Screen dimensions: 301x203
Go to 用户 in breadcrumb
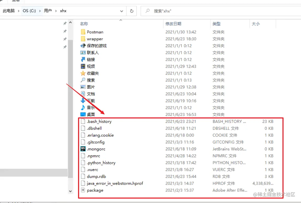point(48,11)
